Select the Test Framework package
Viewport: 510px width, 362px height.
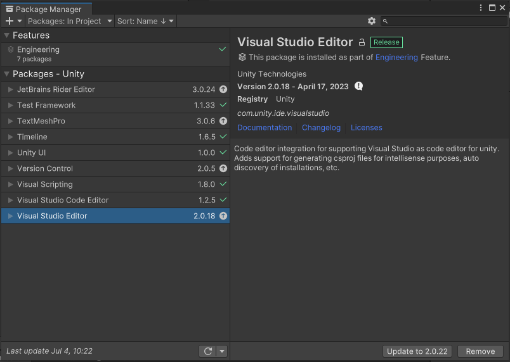click(x=115, y=105)
